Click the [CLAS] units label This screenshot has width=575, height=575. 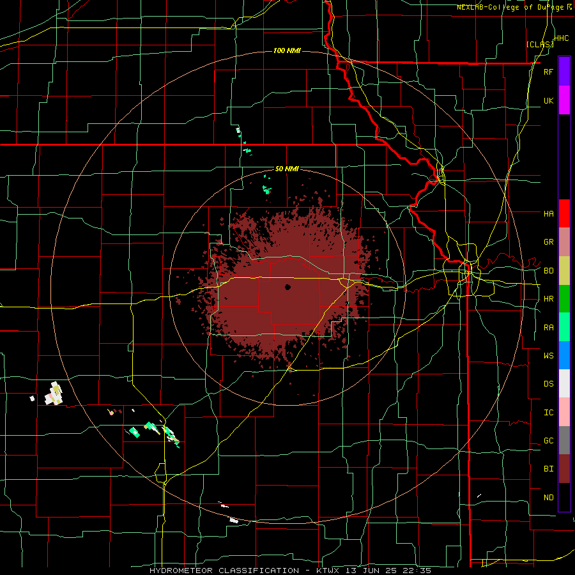click(540, 45)
